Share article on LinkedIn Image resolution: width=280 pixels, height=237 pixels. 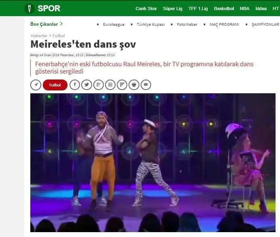pyautogui.click(x=110, y=85)
